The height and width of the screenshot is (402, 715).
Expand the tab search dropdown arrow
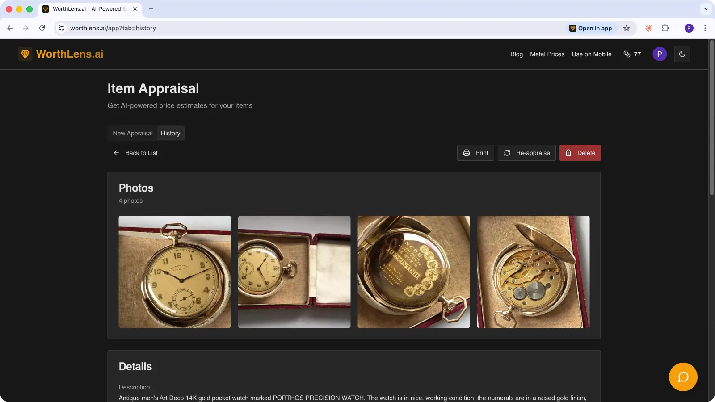pyautogui.click(x=706, y=9)
